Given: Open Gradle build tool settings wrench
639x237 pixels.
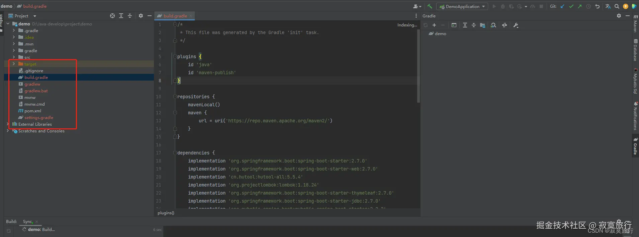Looking at the screenshot, I should click(x=516, y=25).
